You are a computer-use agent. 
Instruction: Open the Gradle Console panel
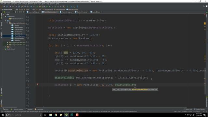[199, 109]
